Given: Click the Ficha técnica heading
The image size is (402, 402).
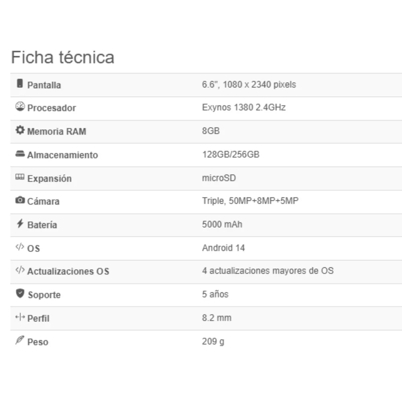Looking at the screenshot, I should pos(63,57).
